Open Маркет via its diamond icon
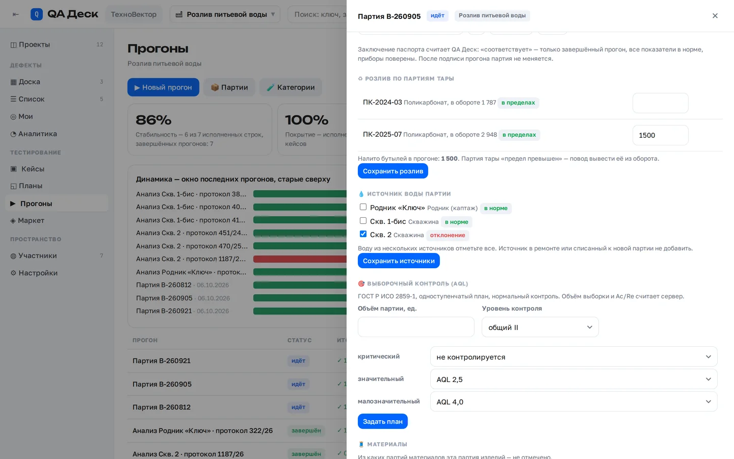Viewport: 734px width, 459px height. click(x=13, y=221)
